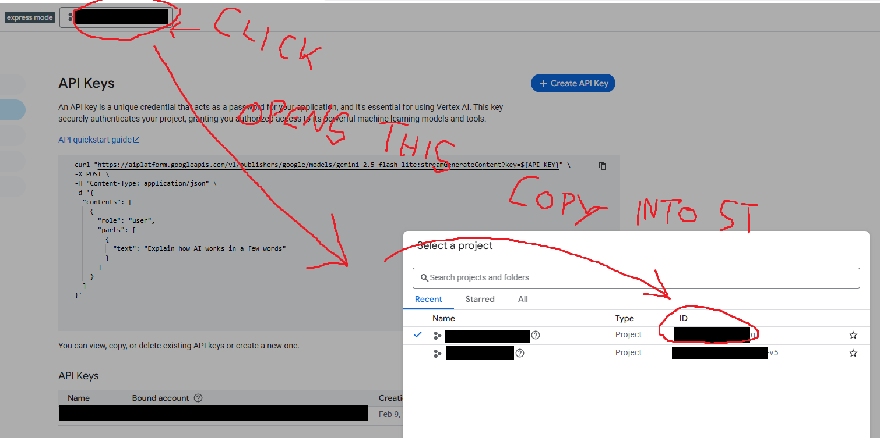Switch to the Recent tab
Viewport: 880px width, 438px height.
[x=428, y=299]
